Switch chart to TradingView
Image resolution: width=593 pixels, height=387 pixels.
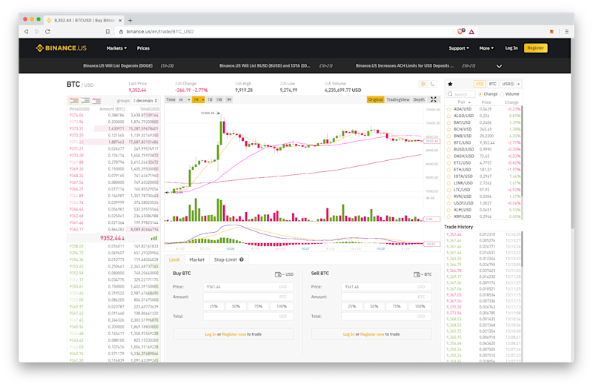coord(398,99)
